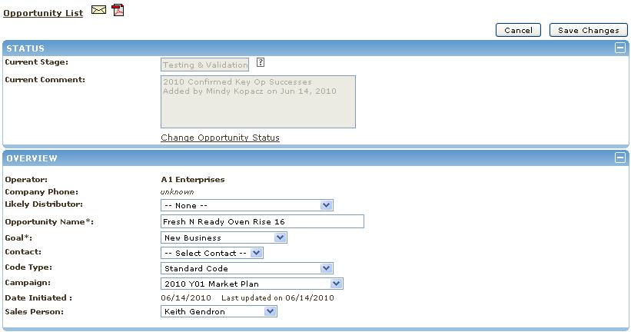Viewport: 631px width, 332px height.
Task: Click the Cancel button
Action: [x=518, y=30]
